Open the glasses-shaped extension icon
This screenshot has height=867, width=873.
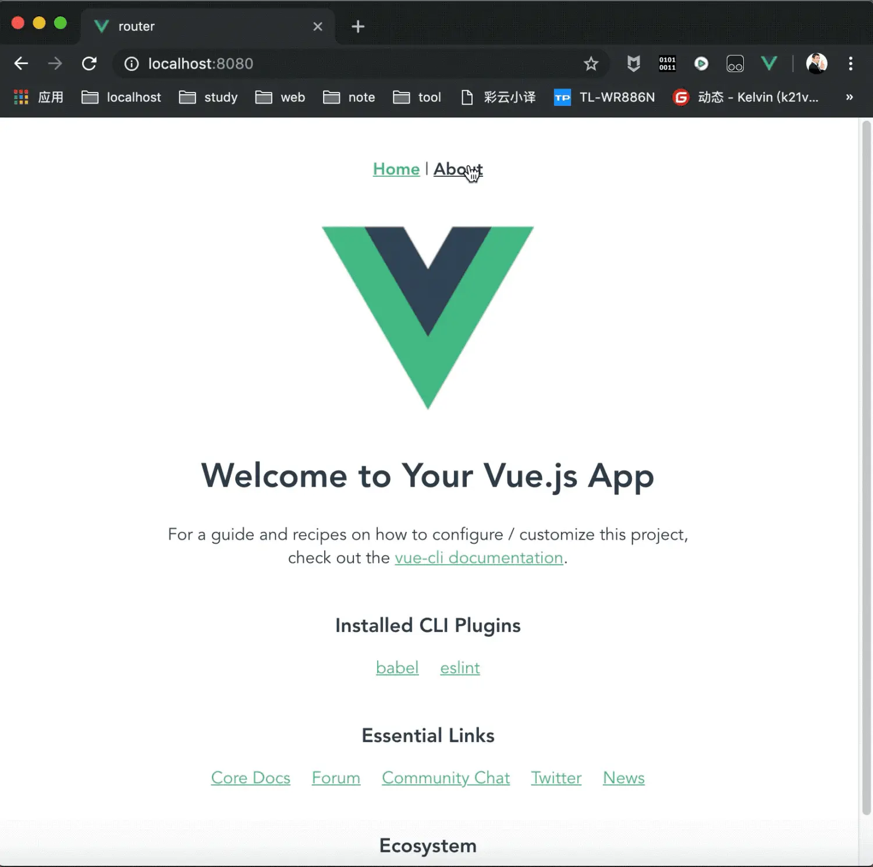click(735, 63)
